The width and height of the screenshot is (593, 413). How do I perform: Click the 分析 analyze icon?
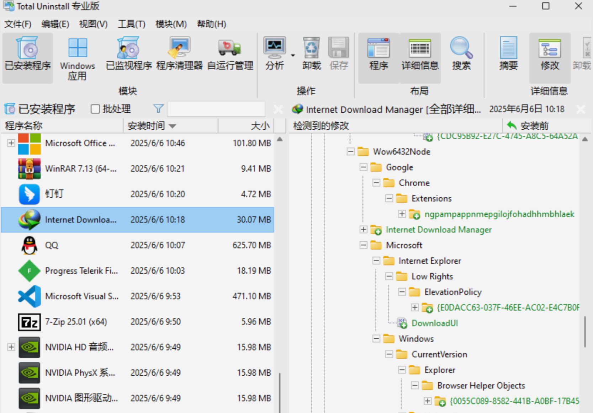click(x=274, y=54)
